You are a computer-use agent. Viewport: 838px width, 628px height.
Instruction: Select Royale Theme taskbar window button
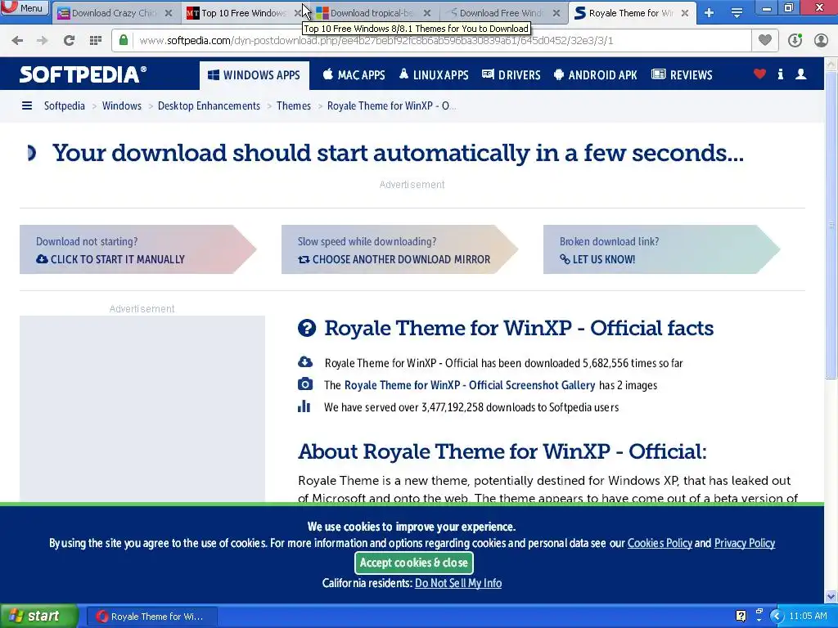[151, 617]
